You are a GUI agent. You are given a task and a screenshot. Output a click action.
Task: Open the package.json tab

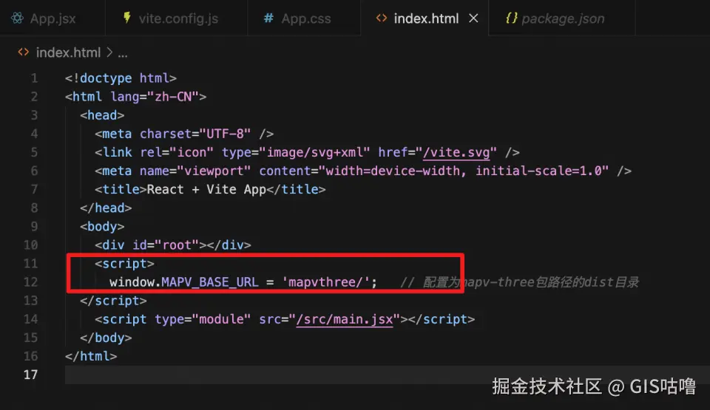coord(562,18)
